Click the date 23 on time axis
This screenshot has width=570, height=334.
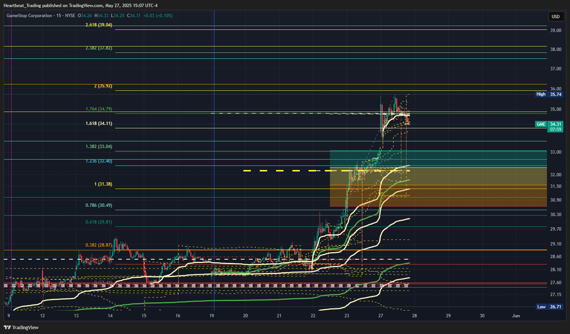(x=347, y=316)
